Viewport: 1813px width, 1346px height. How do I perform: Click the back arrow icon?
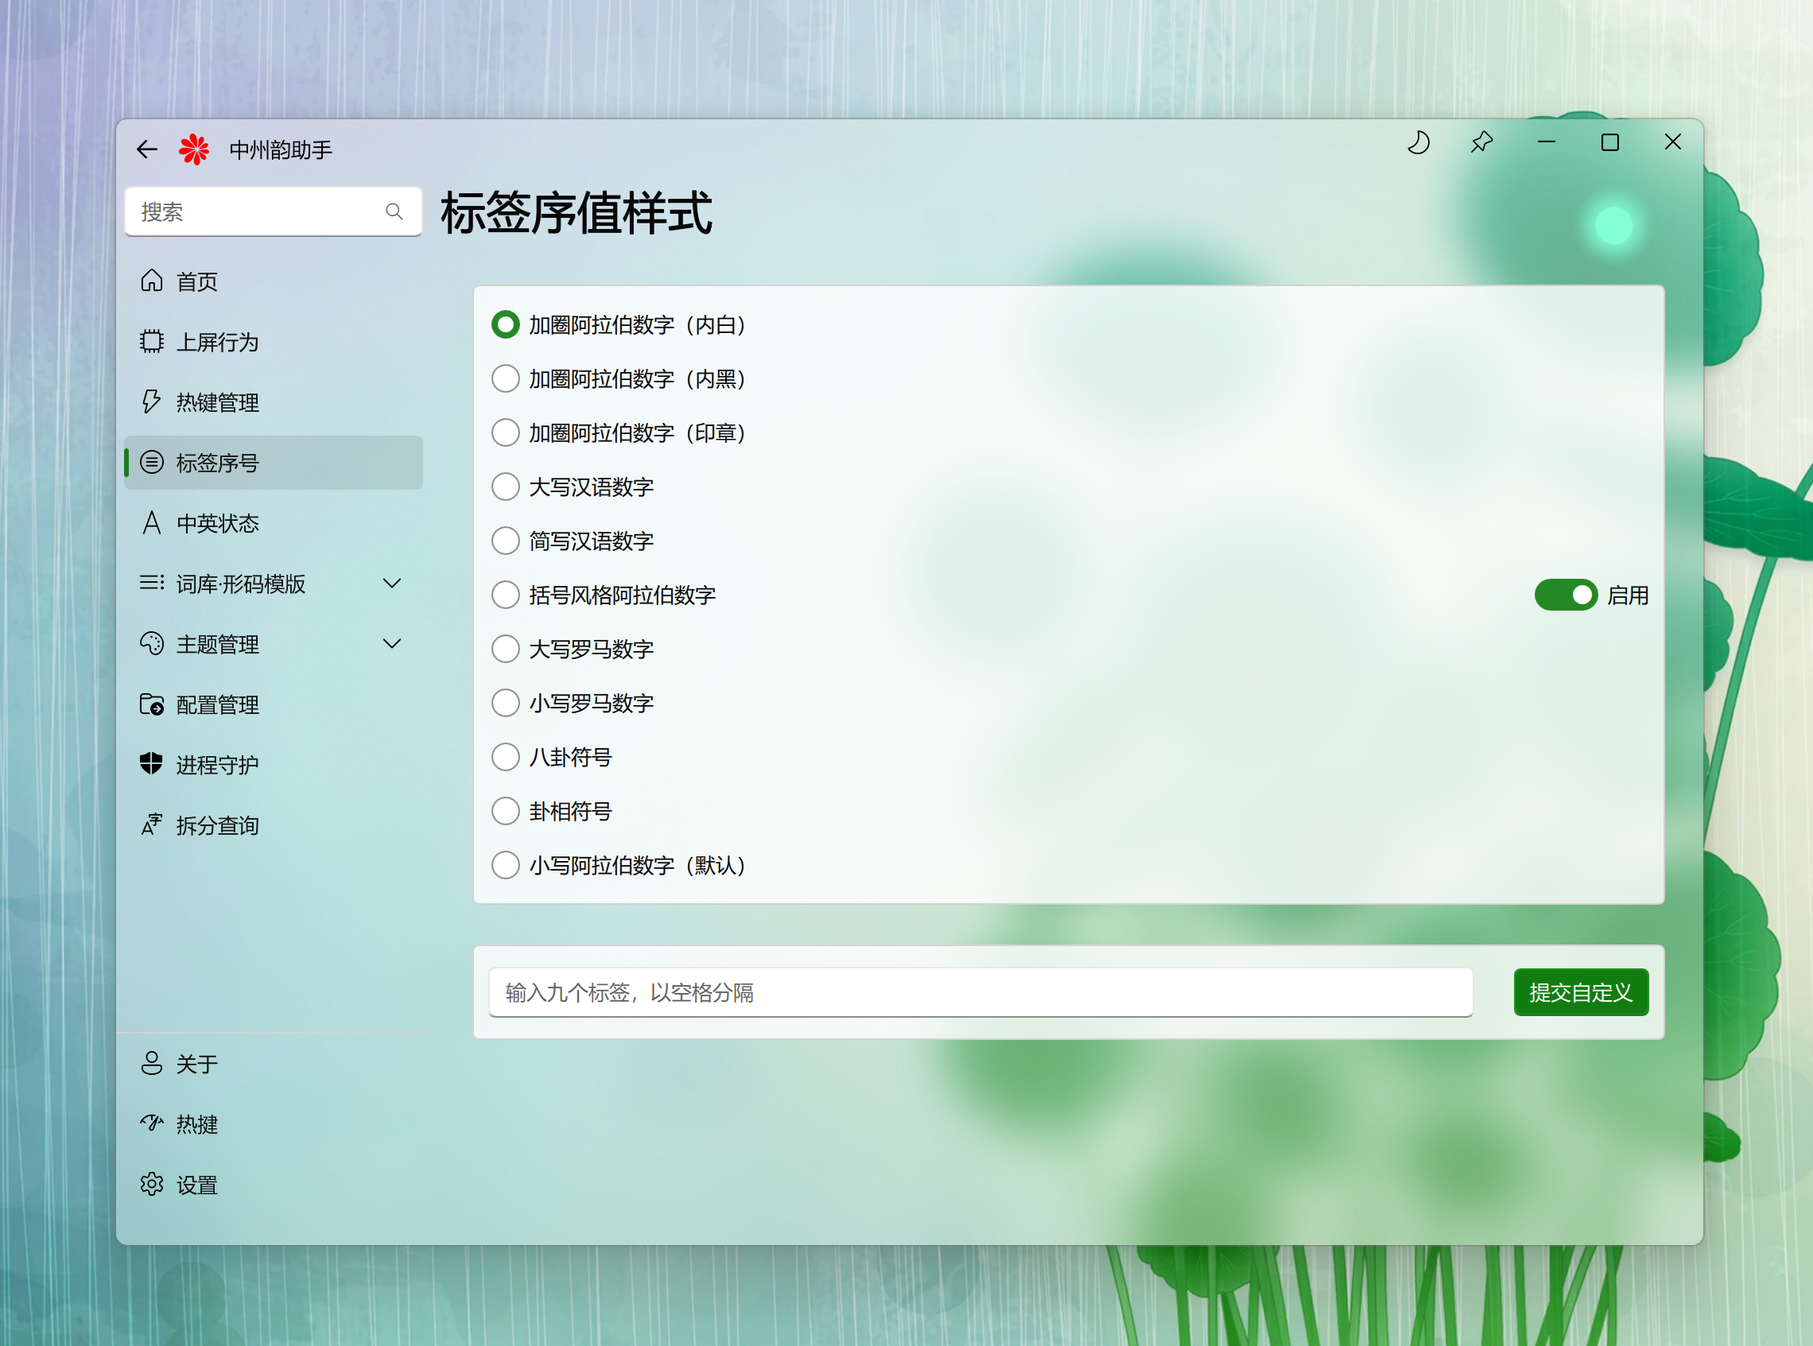[x=146, y=149]
